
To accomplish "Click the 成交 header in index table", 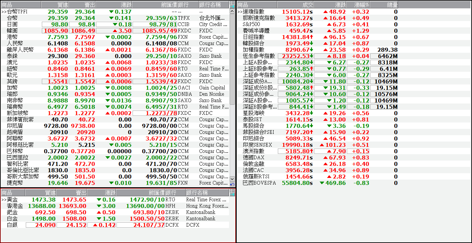I will pyautogui.click(x=295, y=5).
